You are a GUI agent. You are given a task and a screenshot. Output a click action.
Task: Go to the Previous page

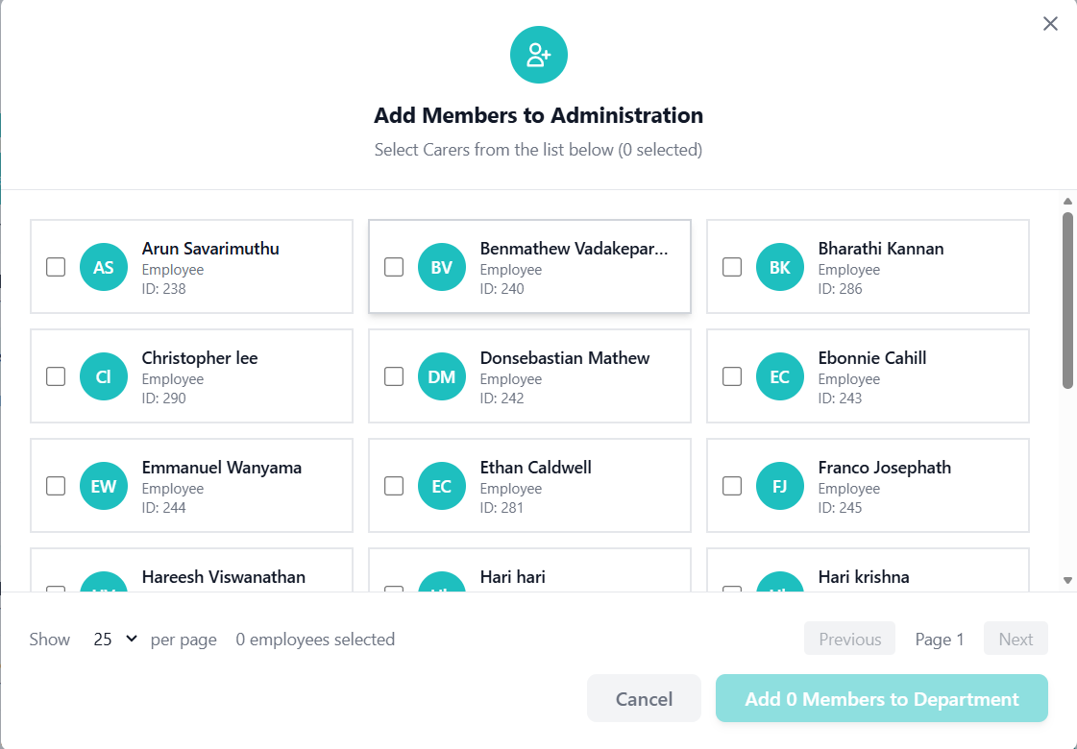click(849, 639)
